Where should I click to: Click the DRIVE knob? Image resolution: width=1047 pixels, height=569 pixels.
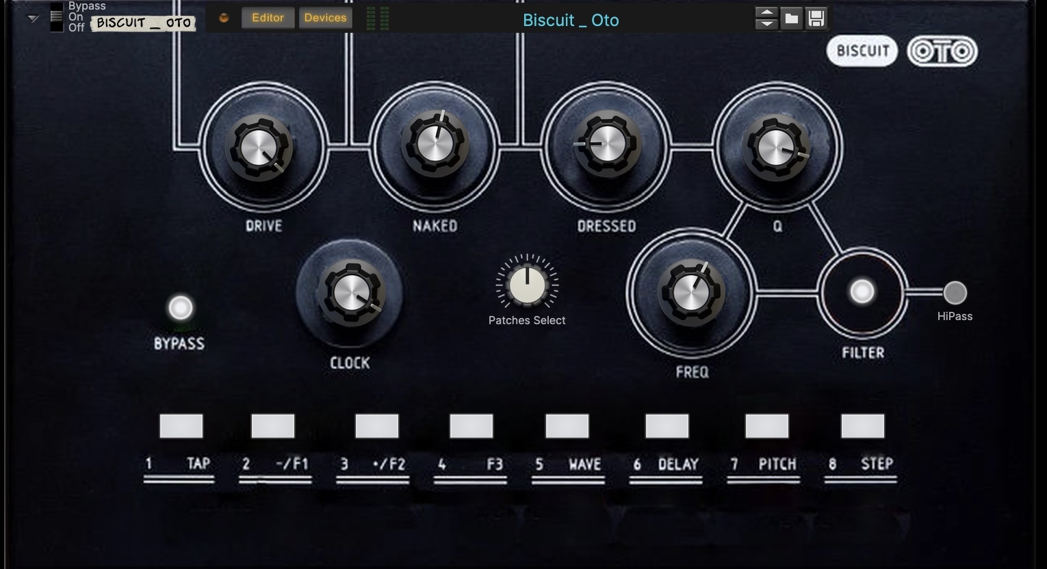(260, 147)
